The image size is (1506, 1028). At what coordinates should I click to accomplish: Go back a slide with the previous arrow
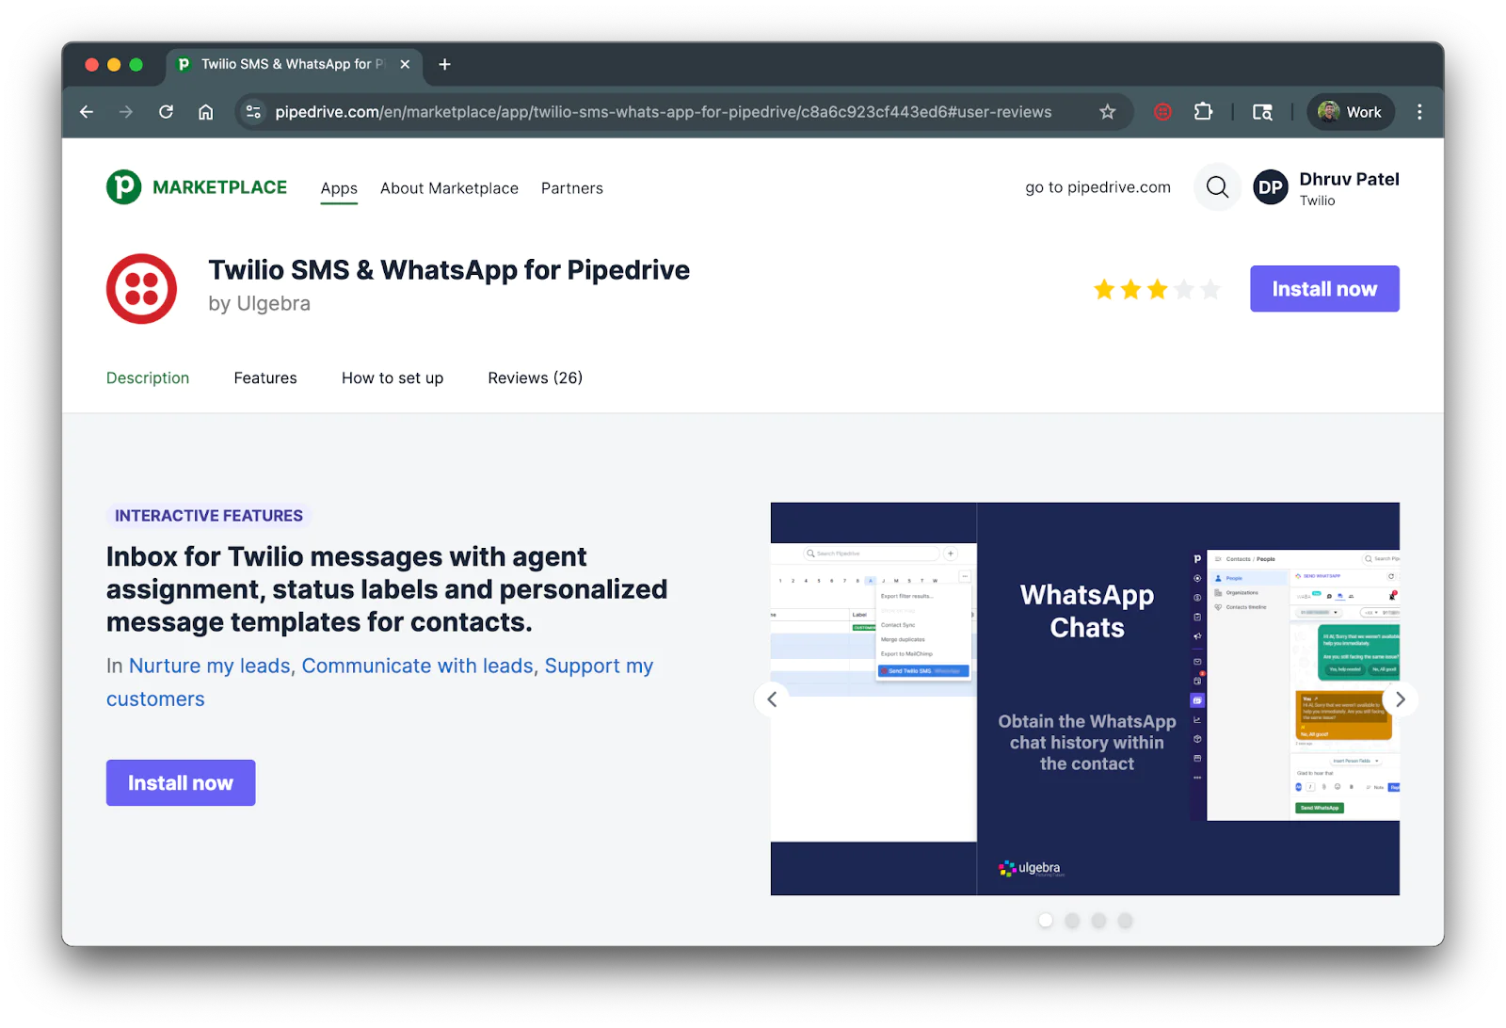click(771, 699)
